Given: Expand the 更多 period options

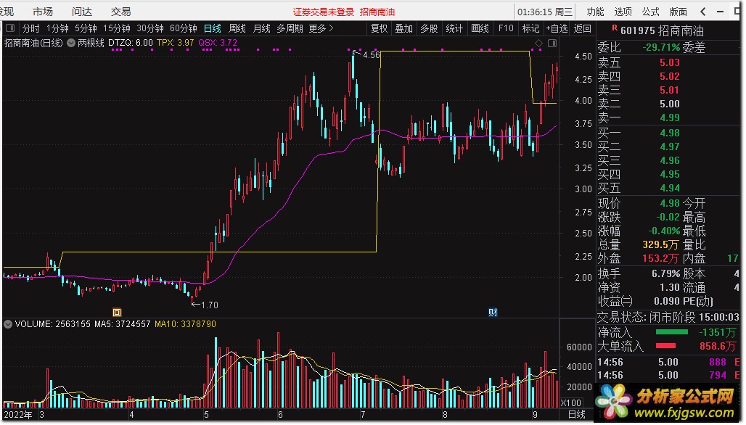Looking at the screenshot, I should [x=321, y=28].
